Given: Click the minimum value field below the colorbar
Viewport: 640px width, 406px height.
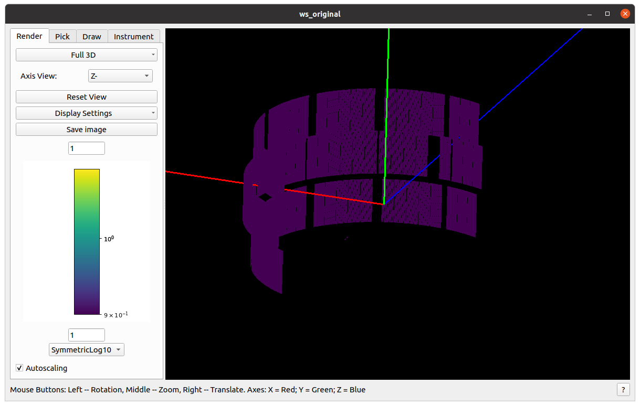Looking at the screenshot, I should [x=86, y=335].
